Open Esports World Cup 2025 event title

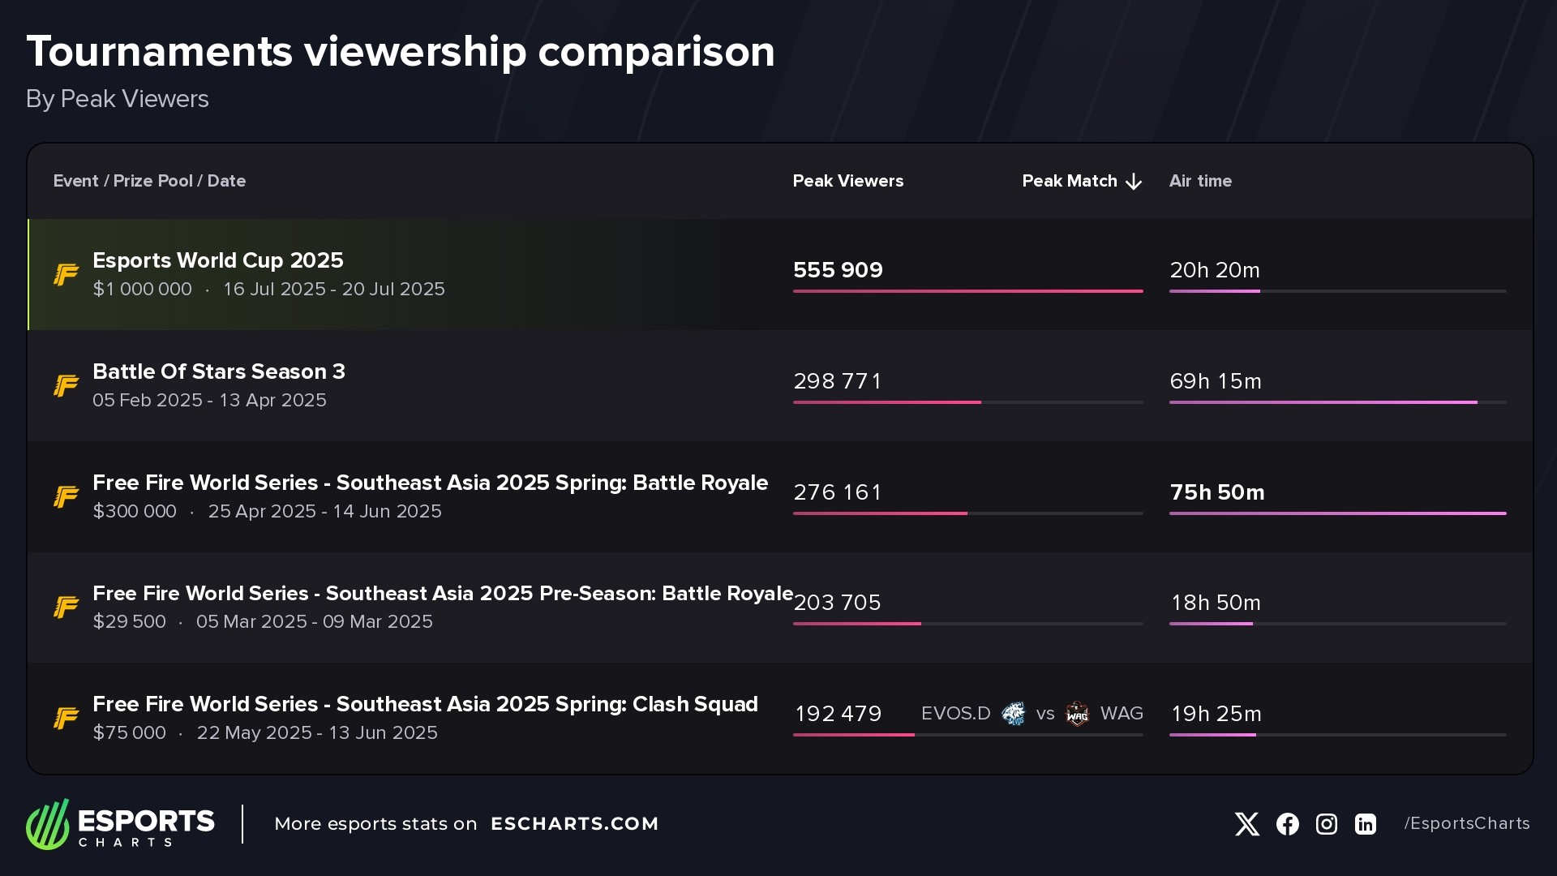tap(218, 260)
